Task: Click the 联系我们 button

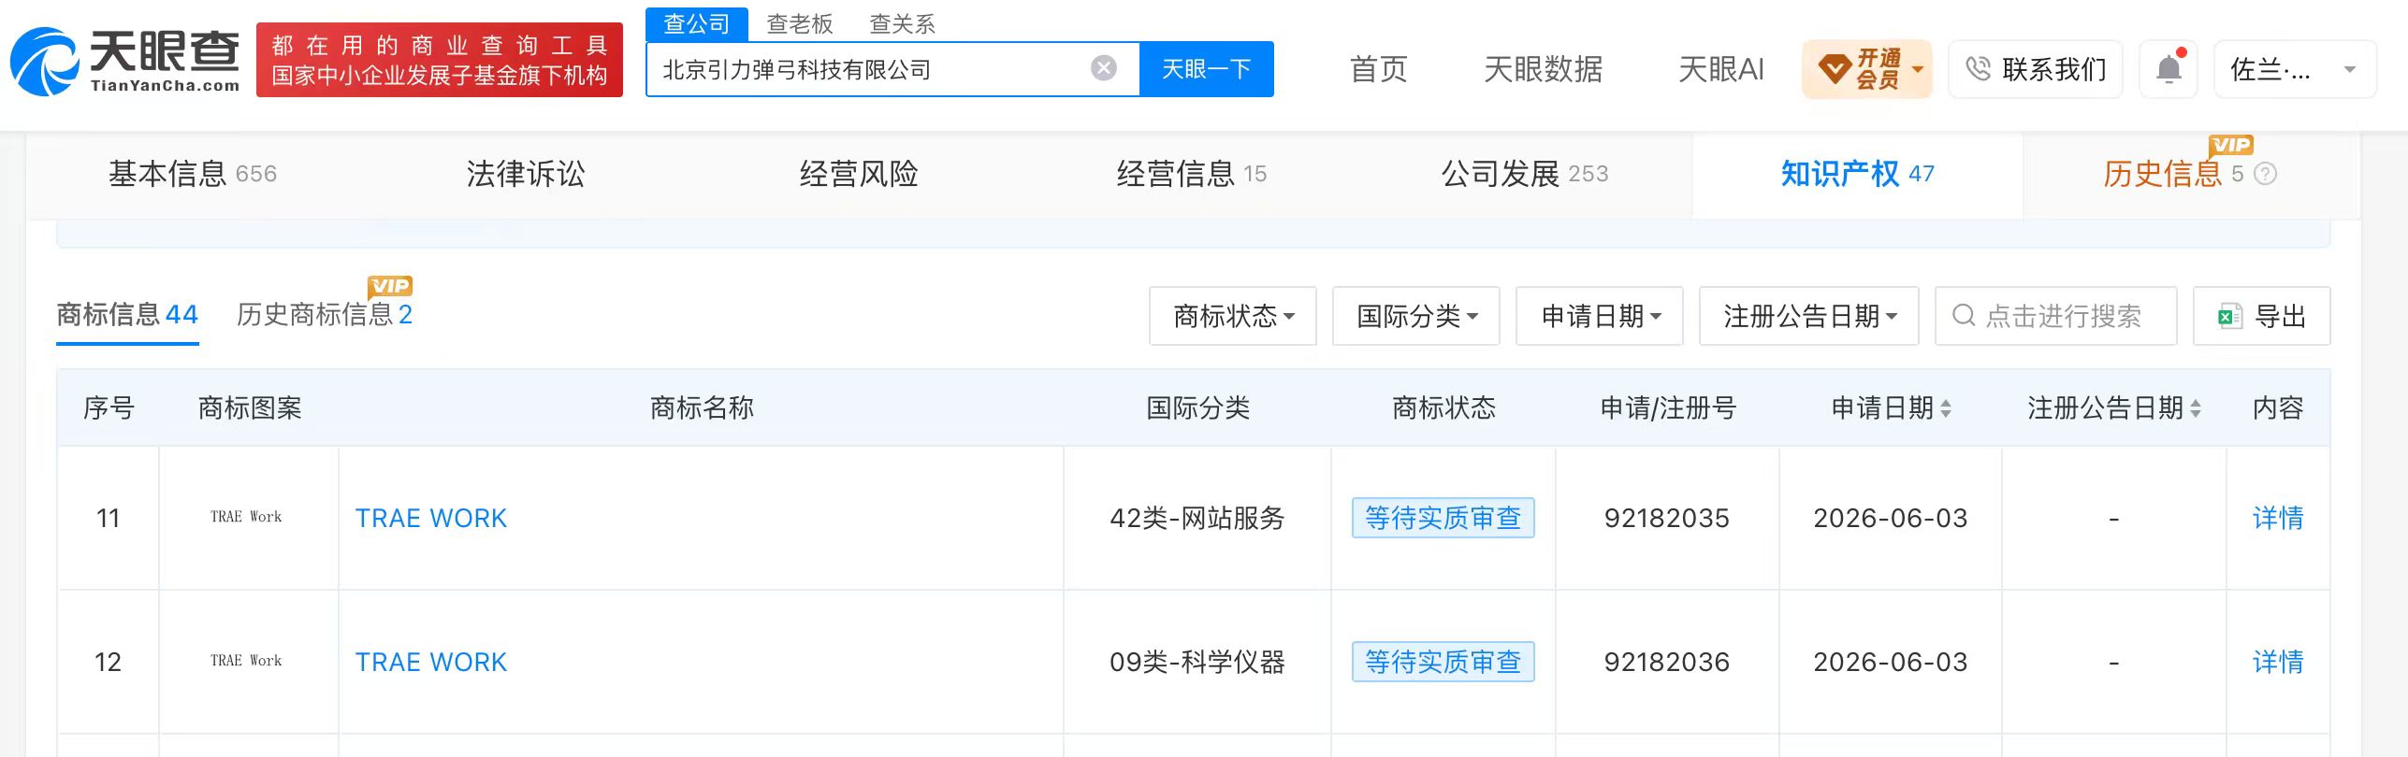Action: click(2036, 69)
